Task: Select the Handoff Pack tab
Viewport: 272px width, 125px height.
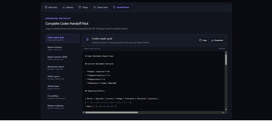Action: (121, 7)
